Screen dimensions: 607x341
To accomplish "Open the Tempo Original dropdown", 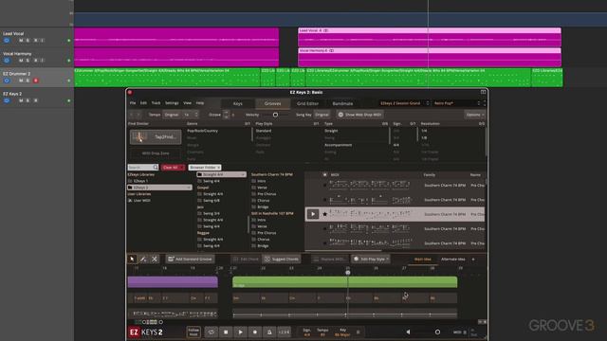I will 172,115.
